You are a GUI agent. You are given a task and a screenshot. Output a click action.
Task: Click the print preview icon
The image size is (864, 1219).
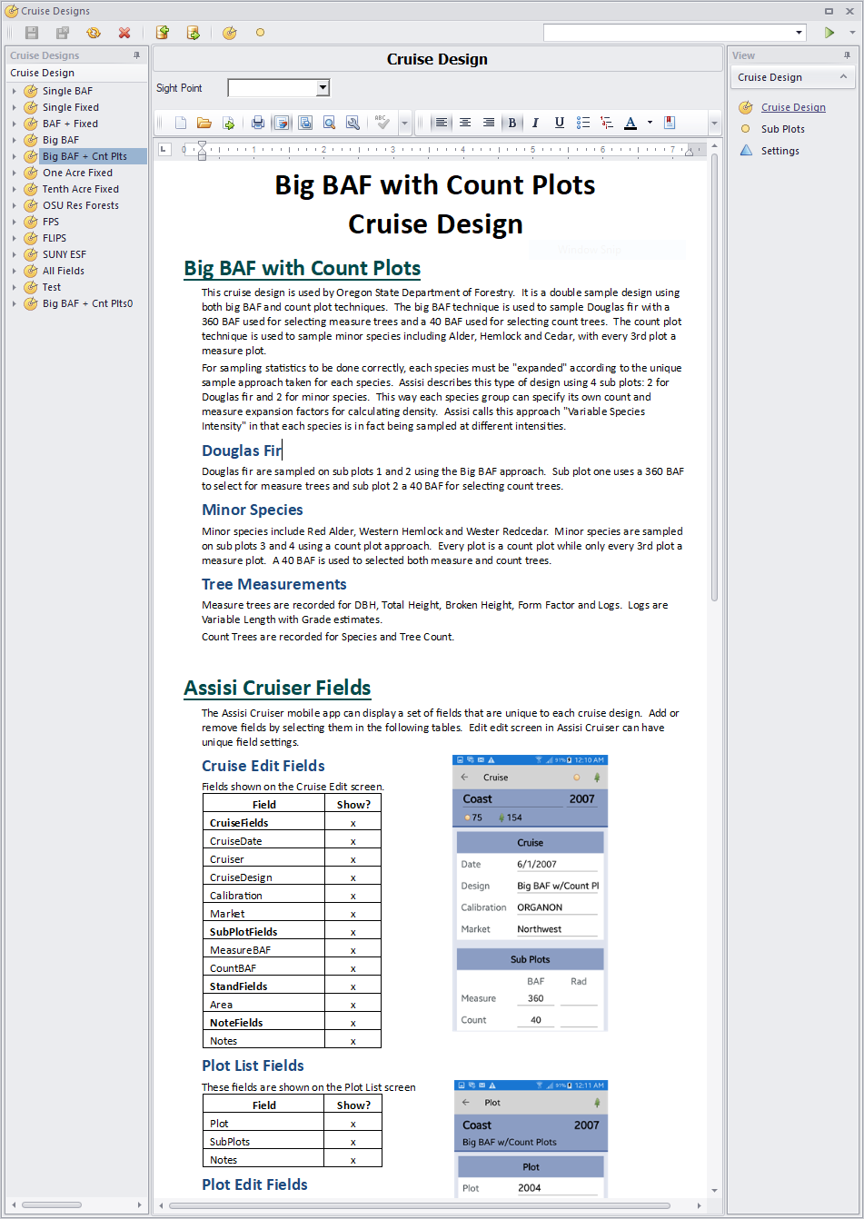tap(305, 123)
